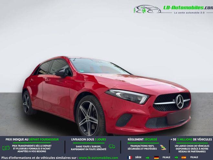213x160 pixels.
Task: Click 'TRANSACTIONS 100% SÉCURISÉES ET PROTÉGÉES' text
Action: 142,147
